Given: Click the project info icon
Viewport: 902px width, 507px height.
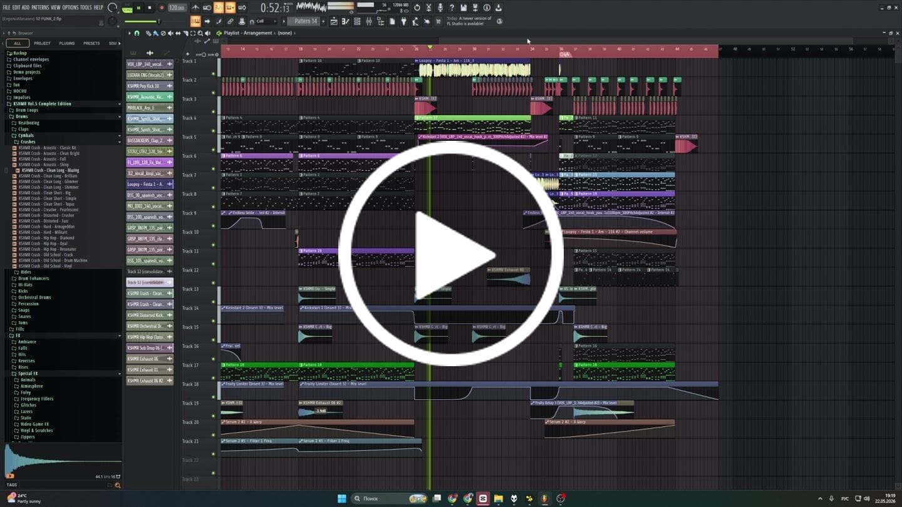Looking at the screenshot, I should [487, 8].
